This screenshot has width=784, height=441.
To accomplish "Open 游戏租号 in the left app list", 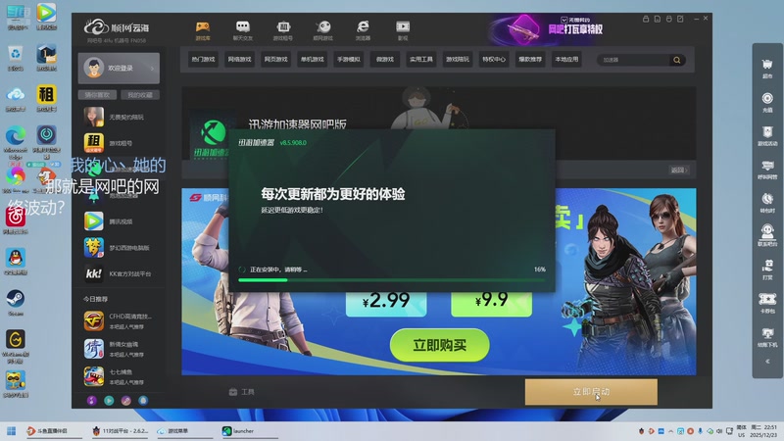I will click(x=120, y=143).
